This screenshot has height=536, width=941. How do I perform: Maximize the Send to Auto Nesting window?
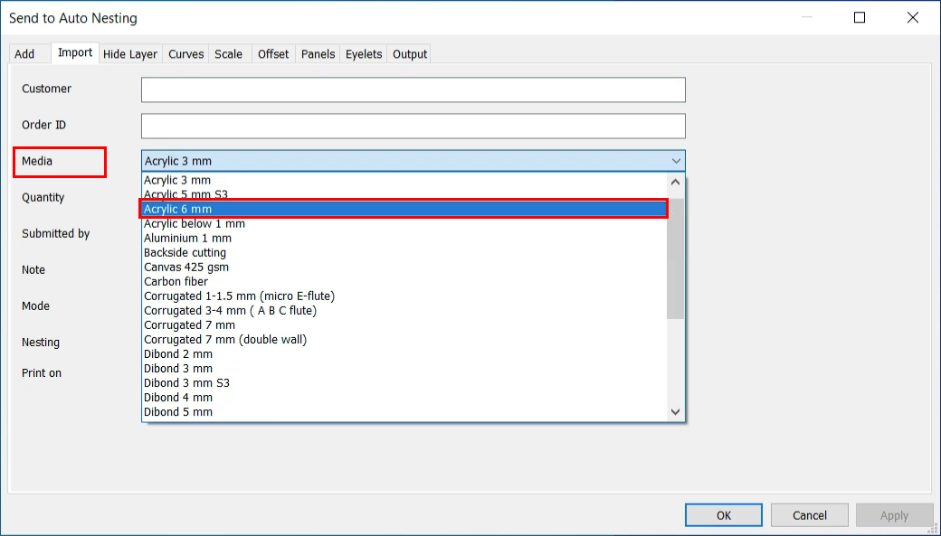point(860,18)
